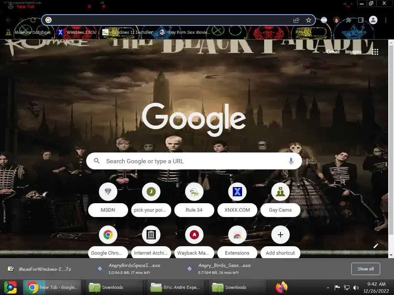The width and height of the screenshot is (394, 295).
Task: Open Gmail link
Action: [x=333, y=52]
